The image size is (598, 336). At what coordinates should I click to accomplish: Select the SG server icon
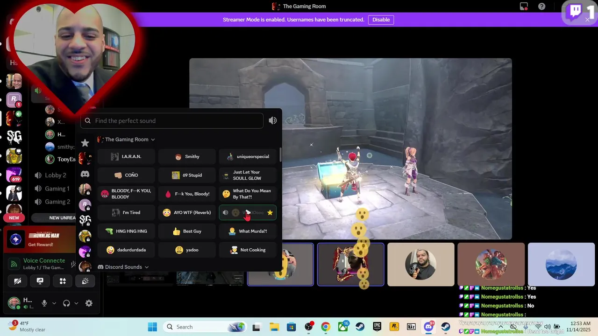point(14,137)
